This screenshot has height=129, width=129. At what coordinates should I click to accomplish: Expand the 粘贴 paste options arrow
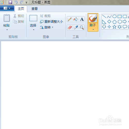[x=7, y=30]
